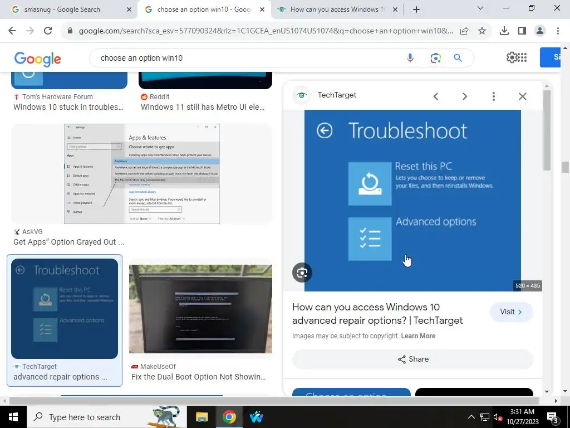Show previous image in preview panel
The height and width of the screenshot is (428, 570).
tap(435, 96)
